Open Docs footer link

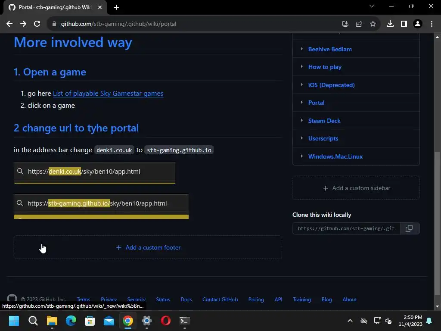[186, 300]
